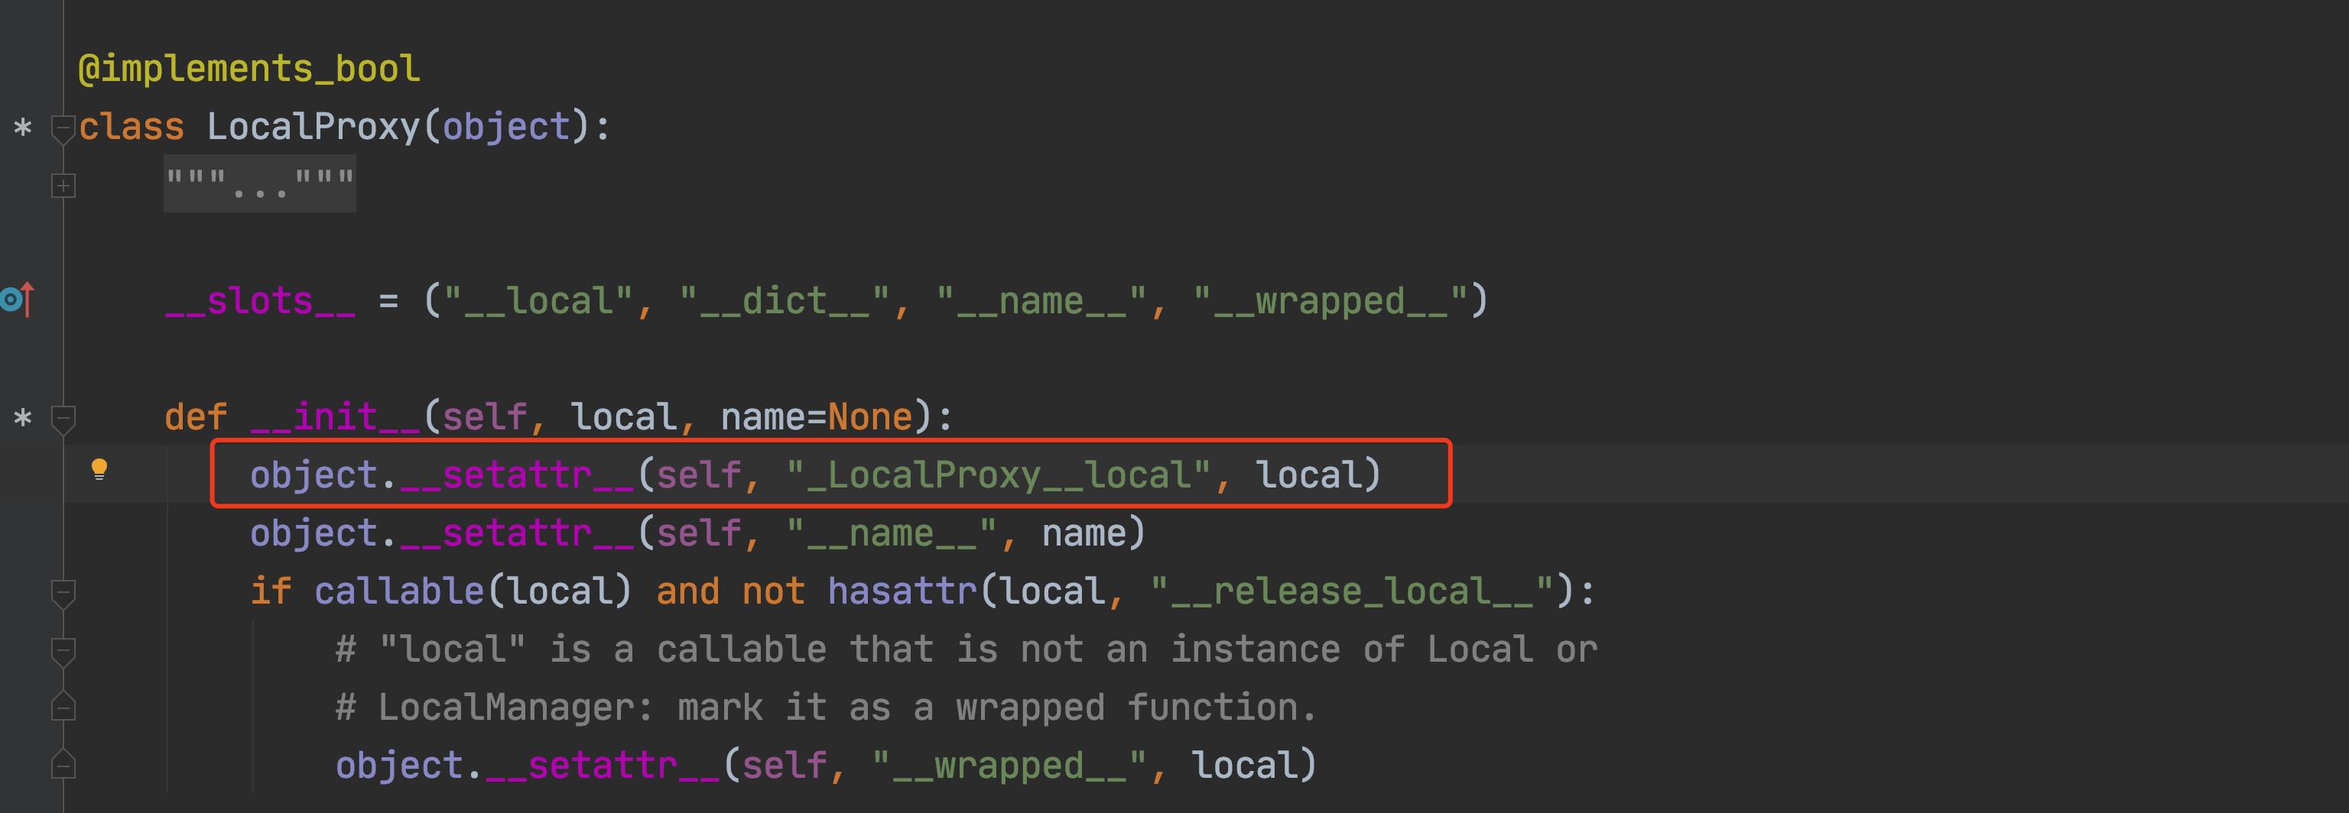Viewport: 2349px width, 813px height.
Task: Click the folded docstring placeholder """..."""
Action: tap(260, 184)
